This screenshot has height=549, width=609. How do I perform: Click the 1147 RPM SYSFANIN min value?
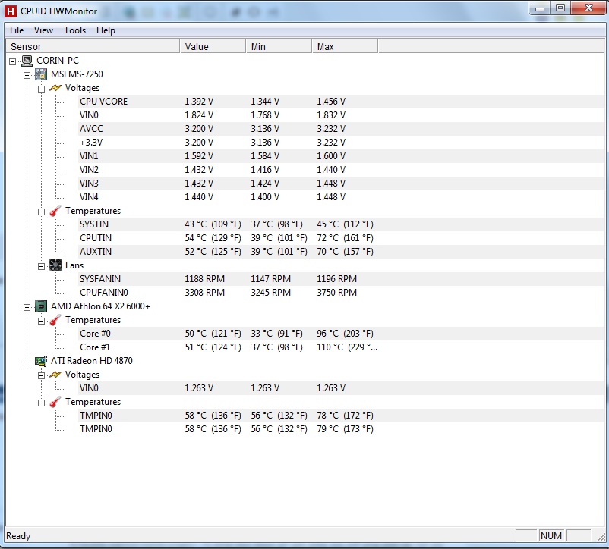pos(271,279)
